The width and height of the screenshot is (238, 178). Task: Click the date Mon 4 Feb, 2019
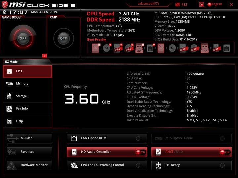click(44, 12)
